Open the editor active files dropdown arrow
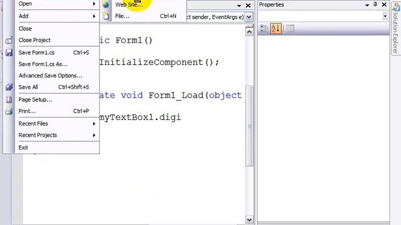 (x=239, y=6)
